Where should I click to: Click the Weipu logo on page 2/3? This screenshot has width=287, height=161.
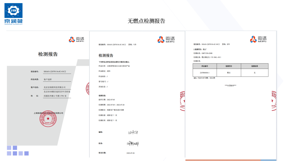[258, 39]
